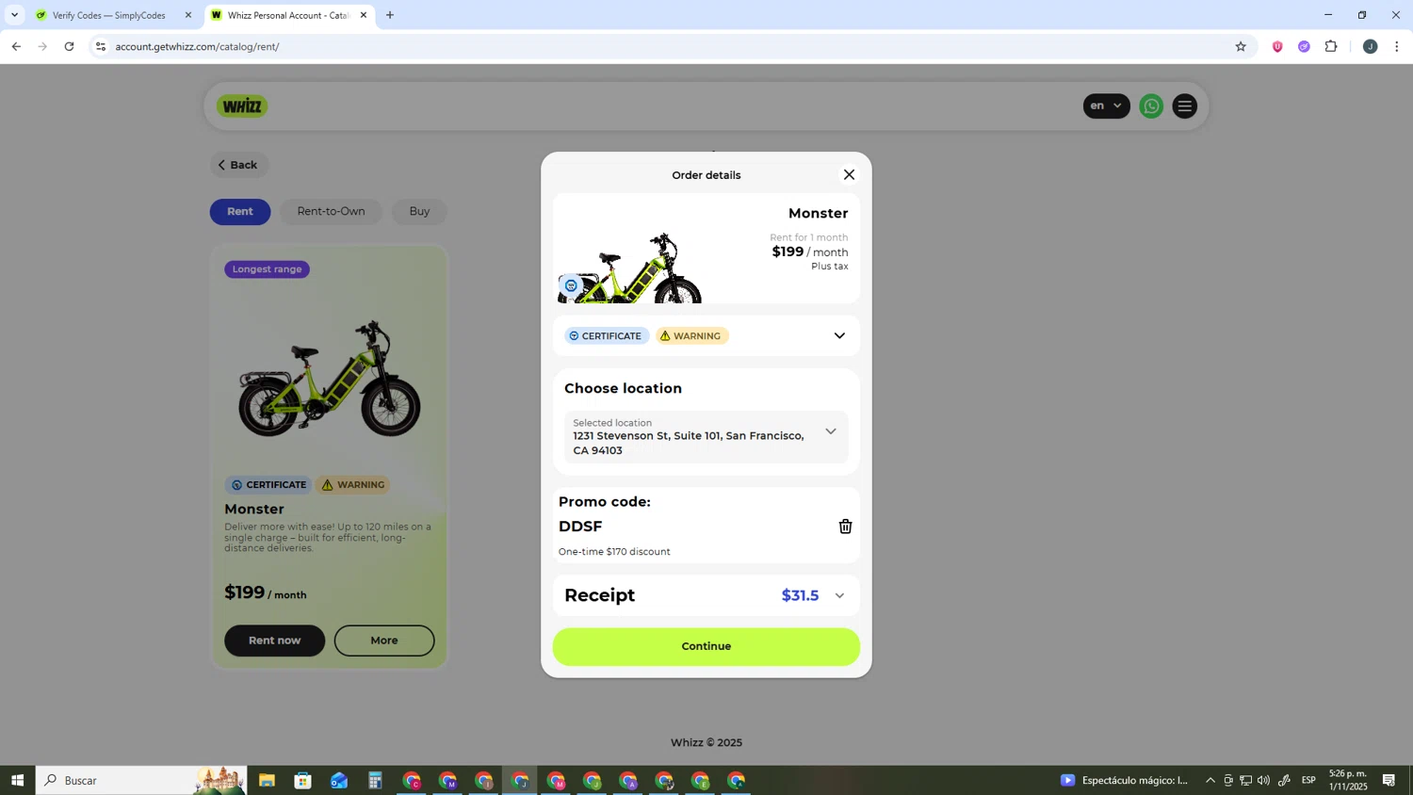
Task: Navigate back in browser
Action: pos(16,46)
